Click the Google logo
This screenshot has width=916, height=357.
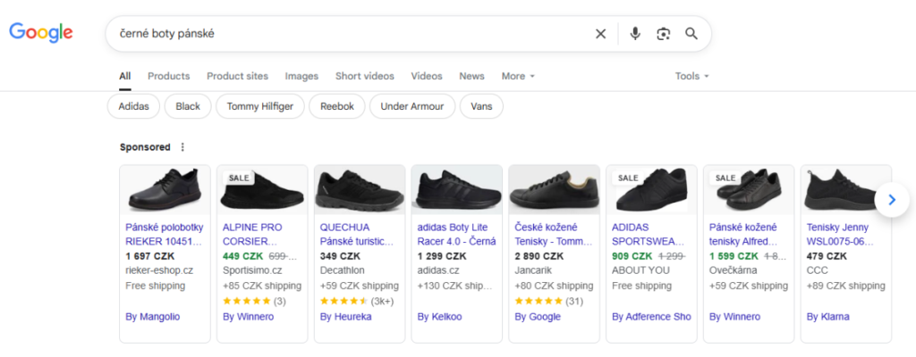tap(41, 33)
